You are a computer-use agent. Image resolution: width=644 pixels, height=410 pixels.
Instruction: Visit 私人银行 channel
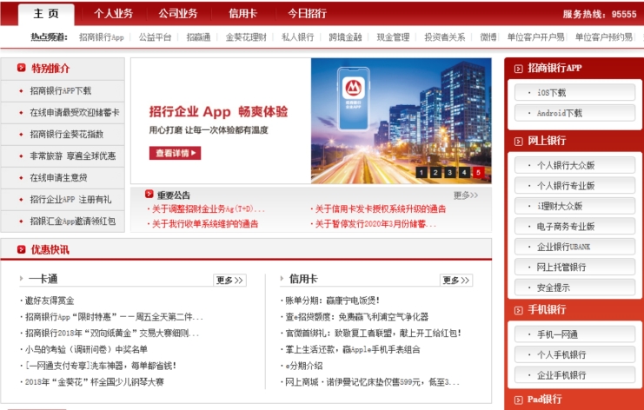[x=298, y=37]
